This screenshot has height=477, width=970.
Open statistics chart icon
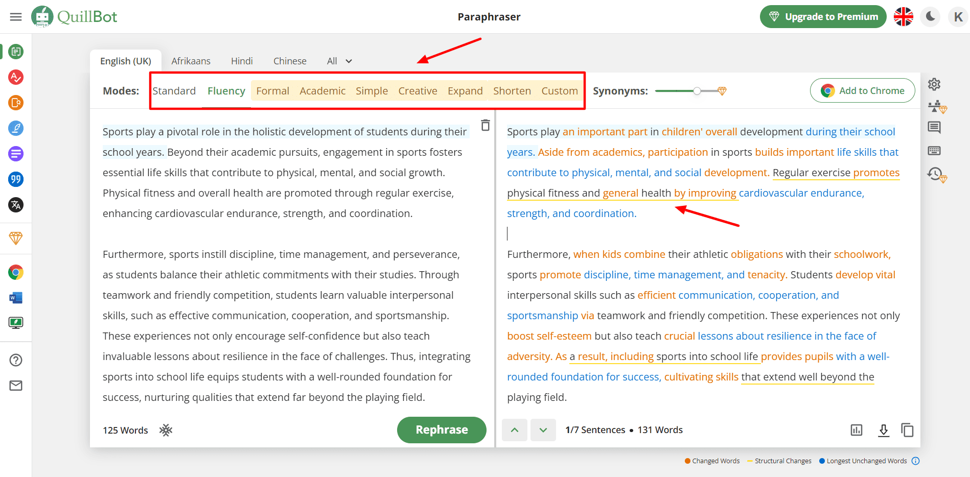pyautogui.click(x=857, y=430)
